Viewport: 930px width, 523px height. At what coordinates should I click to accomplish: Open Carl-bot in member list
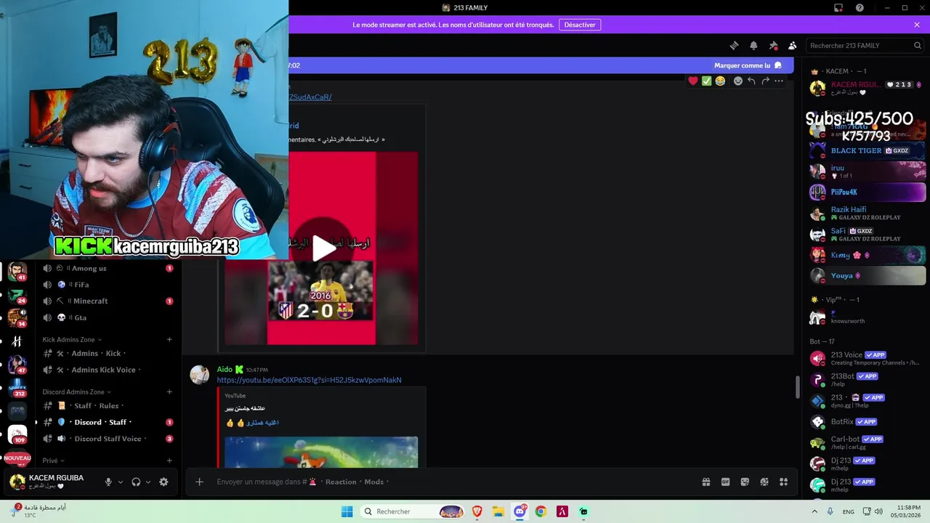coord(868,442)
